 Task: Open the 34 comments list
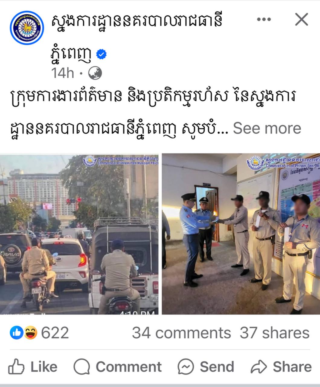181,333
